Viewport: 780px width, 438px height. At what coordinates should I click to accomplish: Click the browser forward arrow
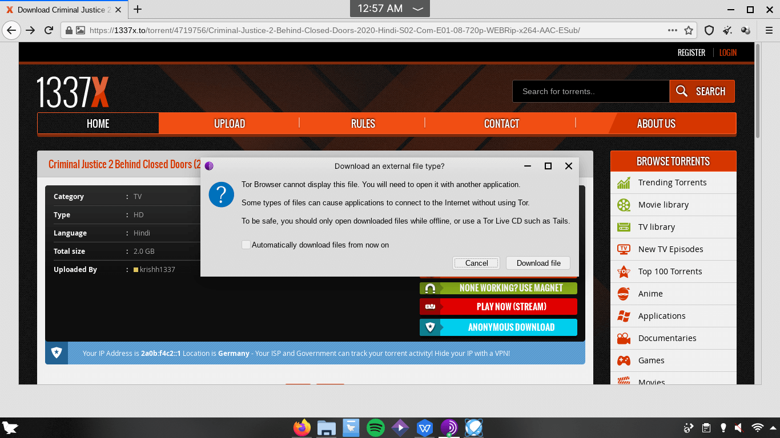coord(31,30)
